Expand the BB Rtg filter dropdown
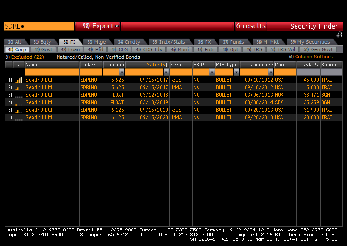347x246 pixels. click(212, 72)
